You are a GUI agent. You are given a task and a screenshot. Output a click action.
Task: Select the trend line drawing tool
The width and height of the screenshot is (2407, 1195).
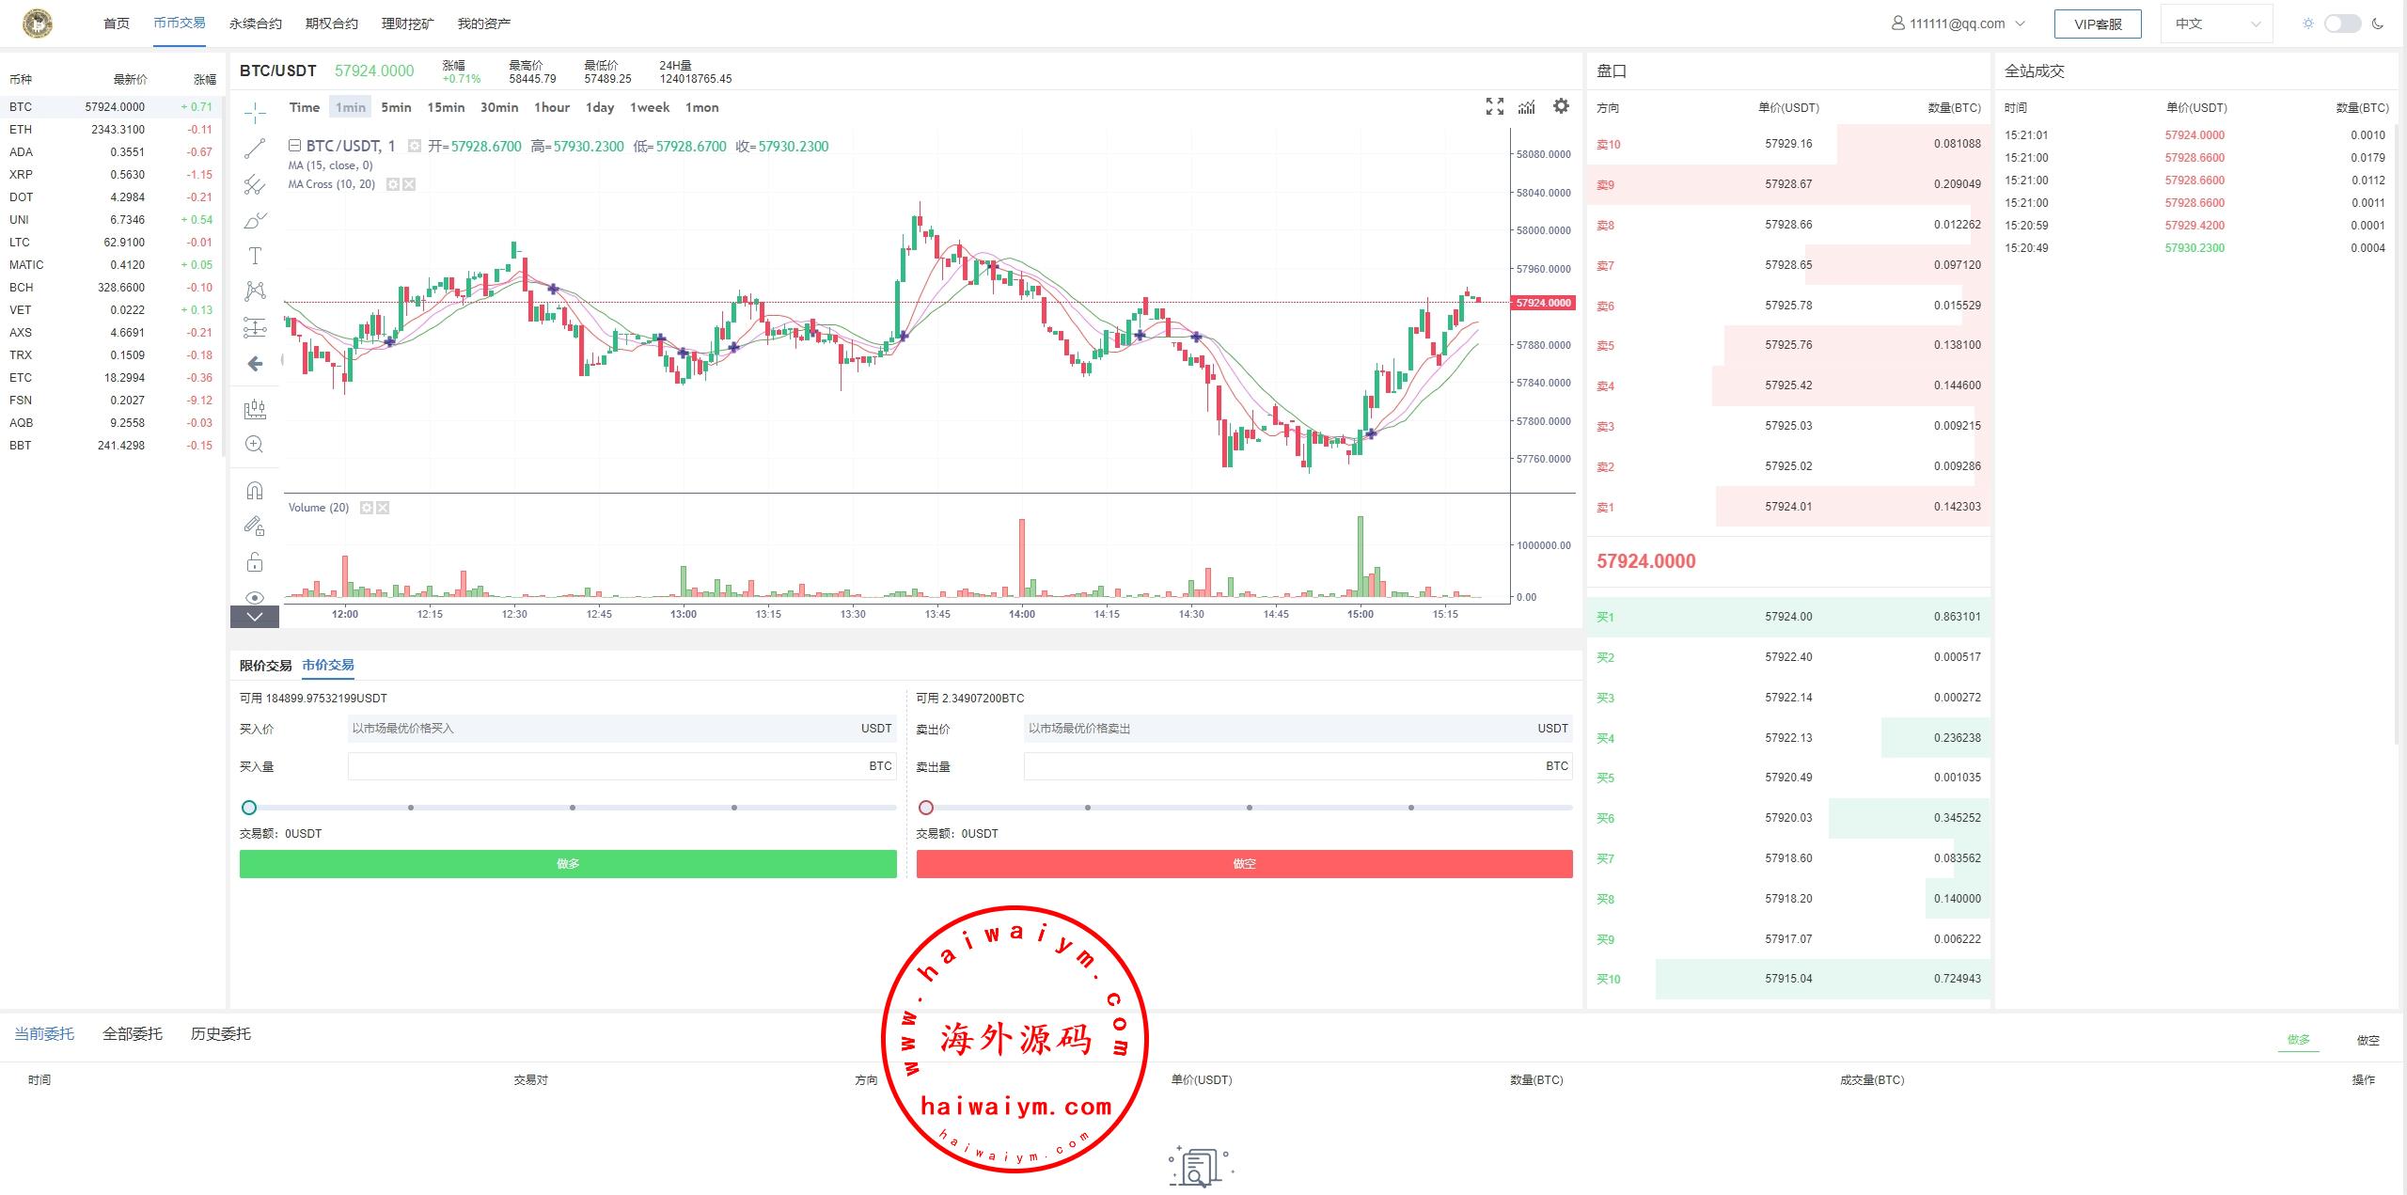tap(255, 149)
